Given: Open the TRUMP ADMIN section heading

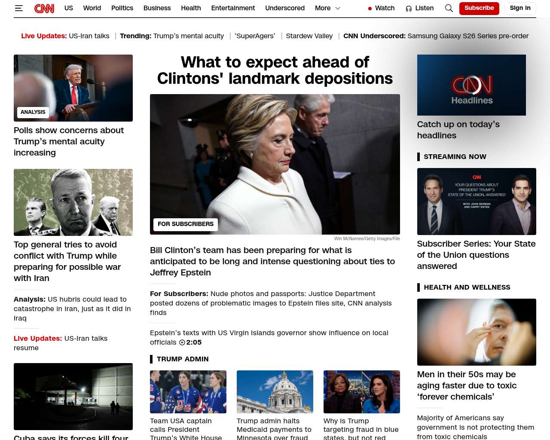Looking at the screenshot, I should [183, 359].
